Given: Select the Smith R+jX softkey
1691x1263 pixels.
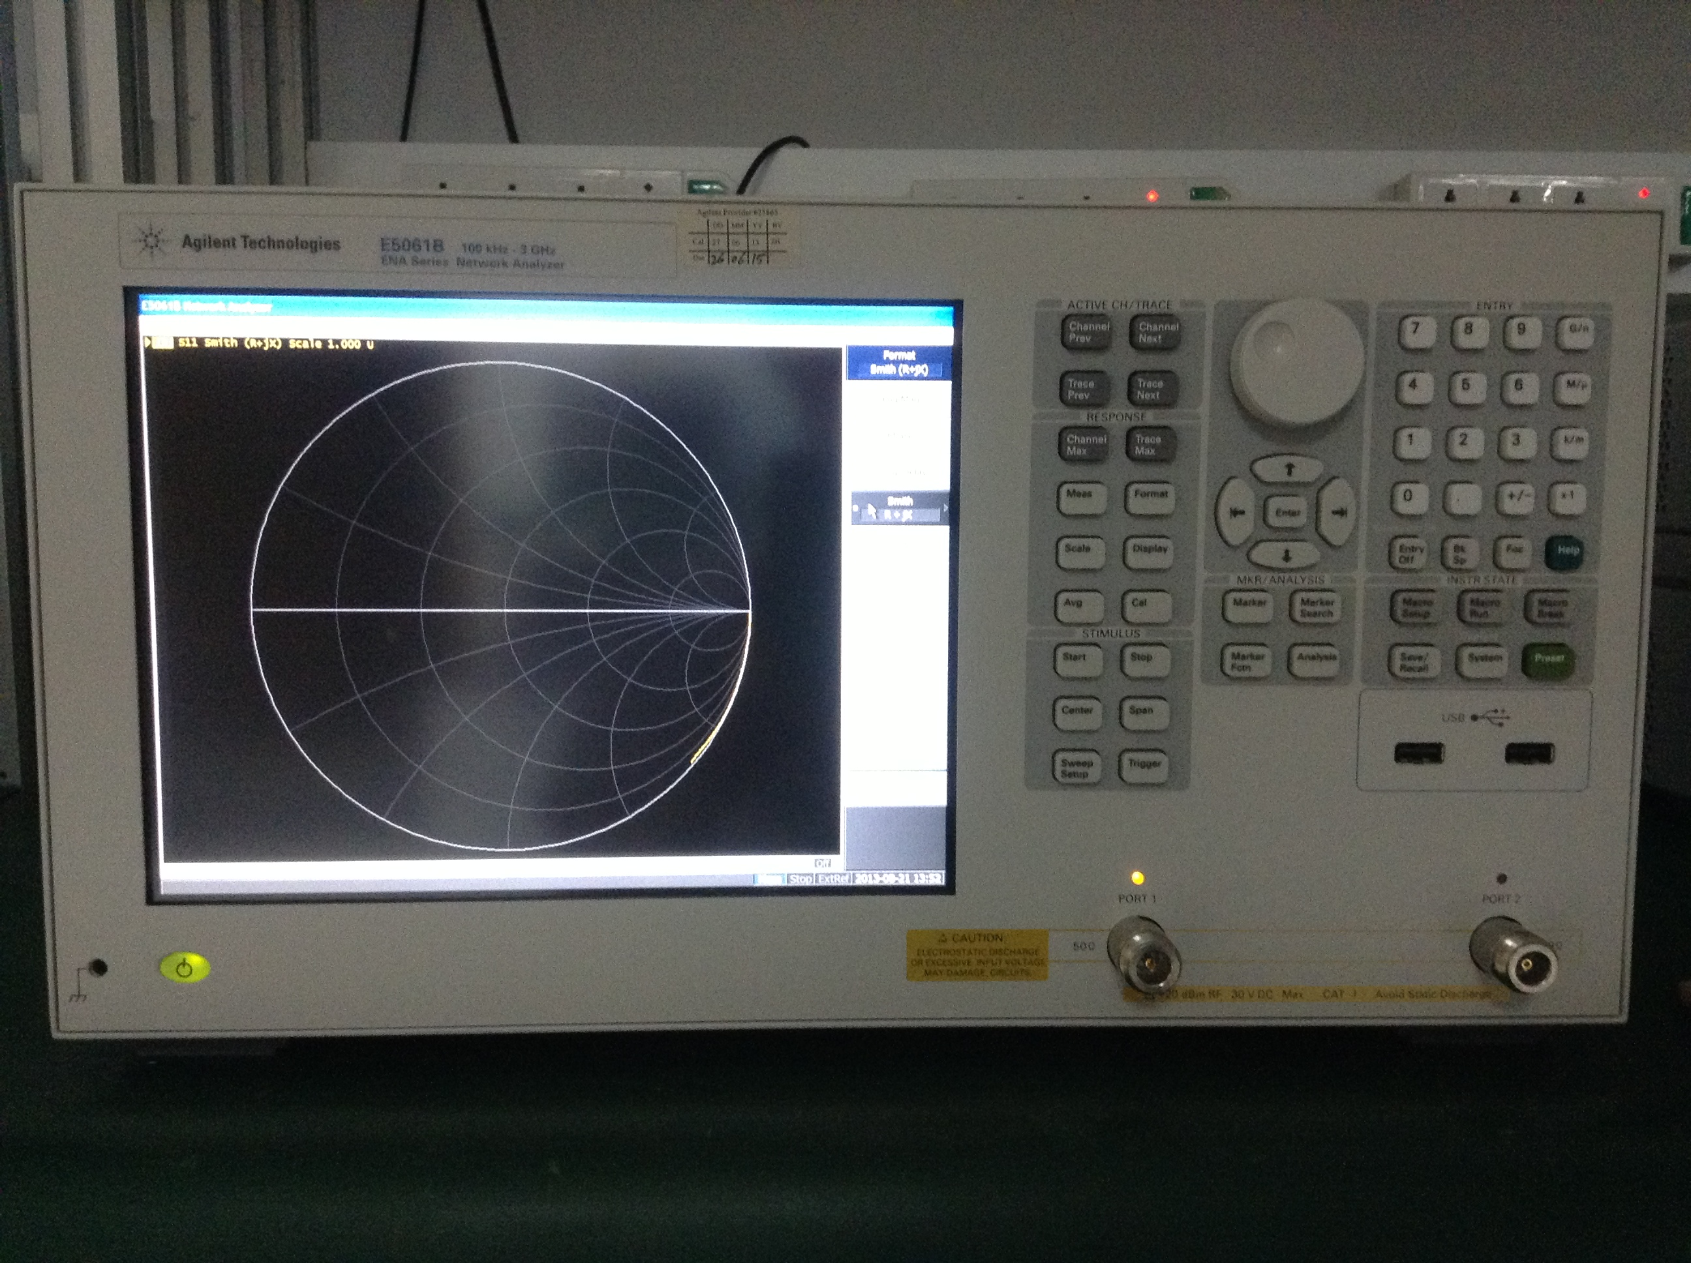Looking at the screenshot, I should click(900, 508).
